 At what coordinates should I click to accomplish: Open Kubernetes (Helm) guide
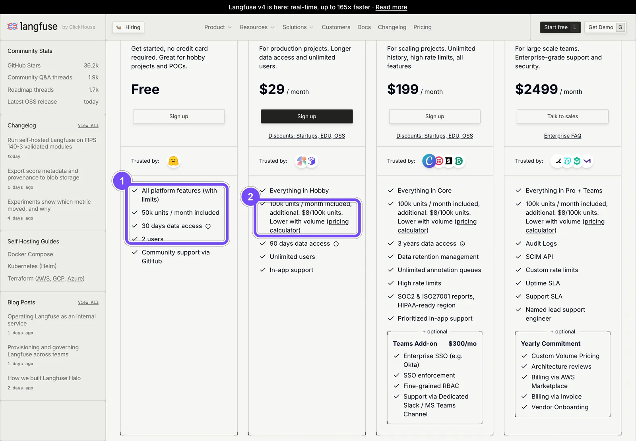(x=32, y=266)
